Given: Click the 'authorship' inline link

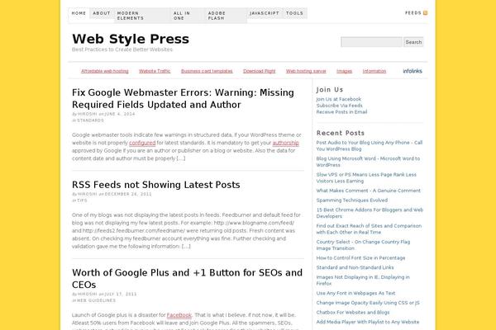Looking at the screenshot, I should (x=286, y=143).
